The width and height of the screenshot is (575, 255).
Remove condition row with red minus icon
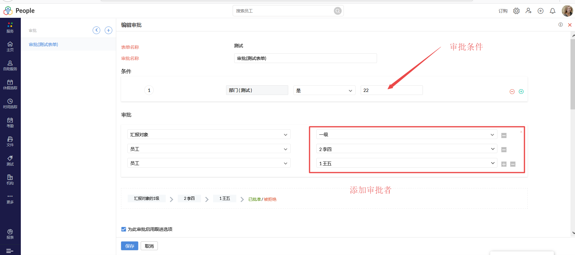512,92
